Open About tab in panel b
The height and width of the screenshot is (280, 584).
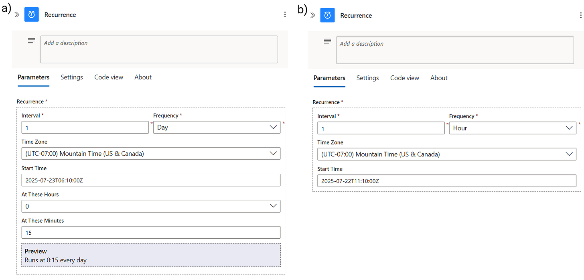[x=439, y=78]
